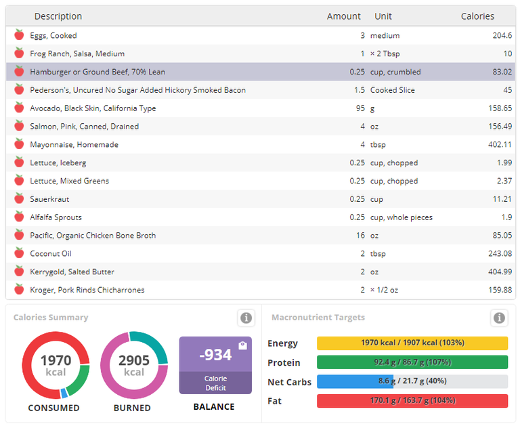This screenshot has width=520, height=426.
Task: Click the apple icon beside Coconut Oil
Action: tap(19, 253)
